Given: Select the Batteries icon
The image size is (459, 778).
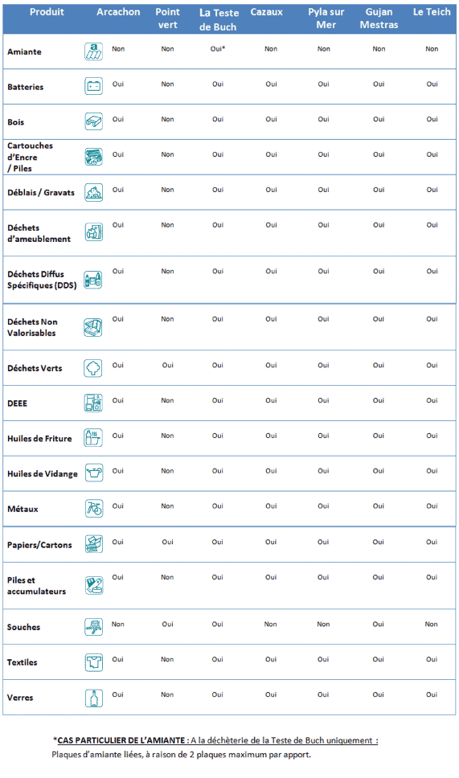Looking at the screenshot, I should (x=93, y=86).
